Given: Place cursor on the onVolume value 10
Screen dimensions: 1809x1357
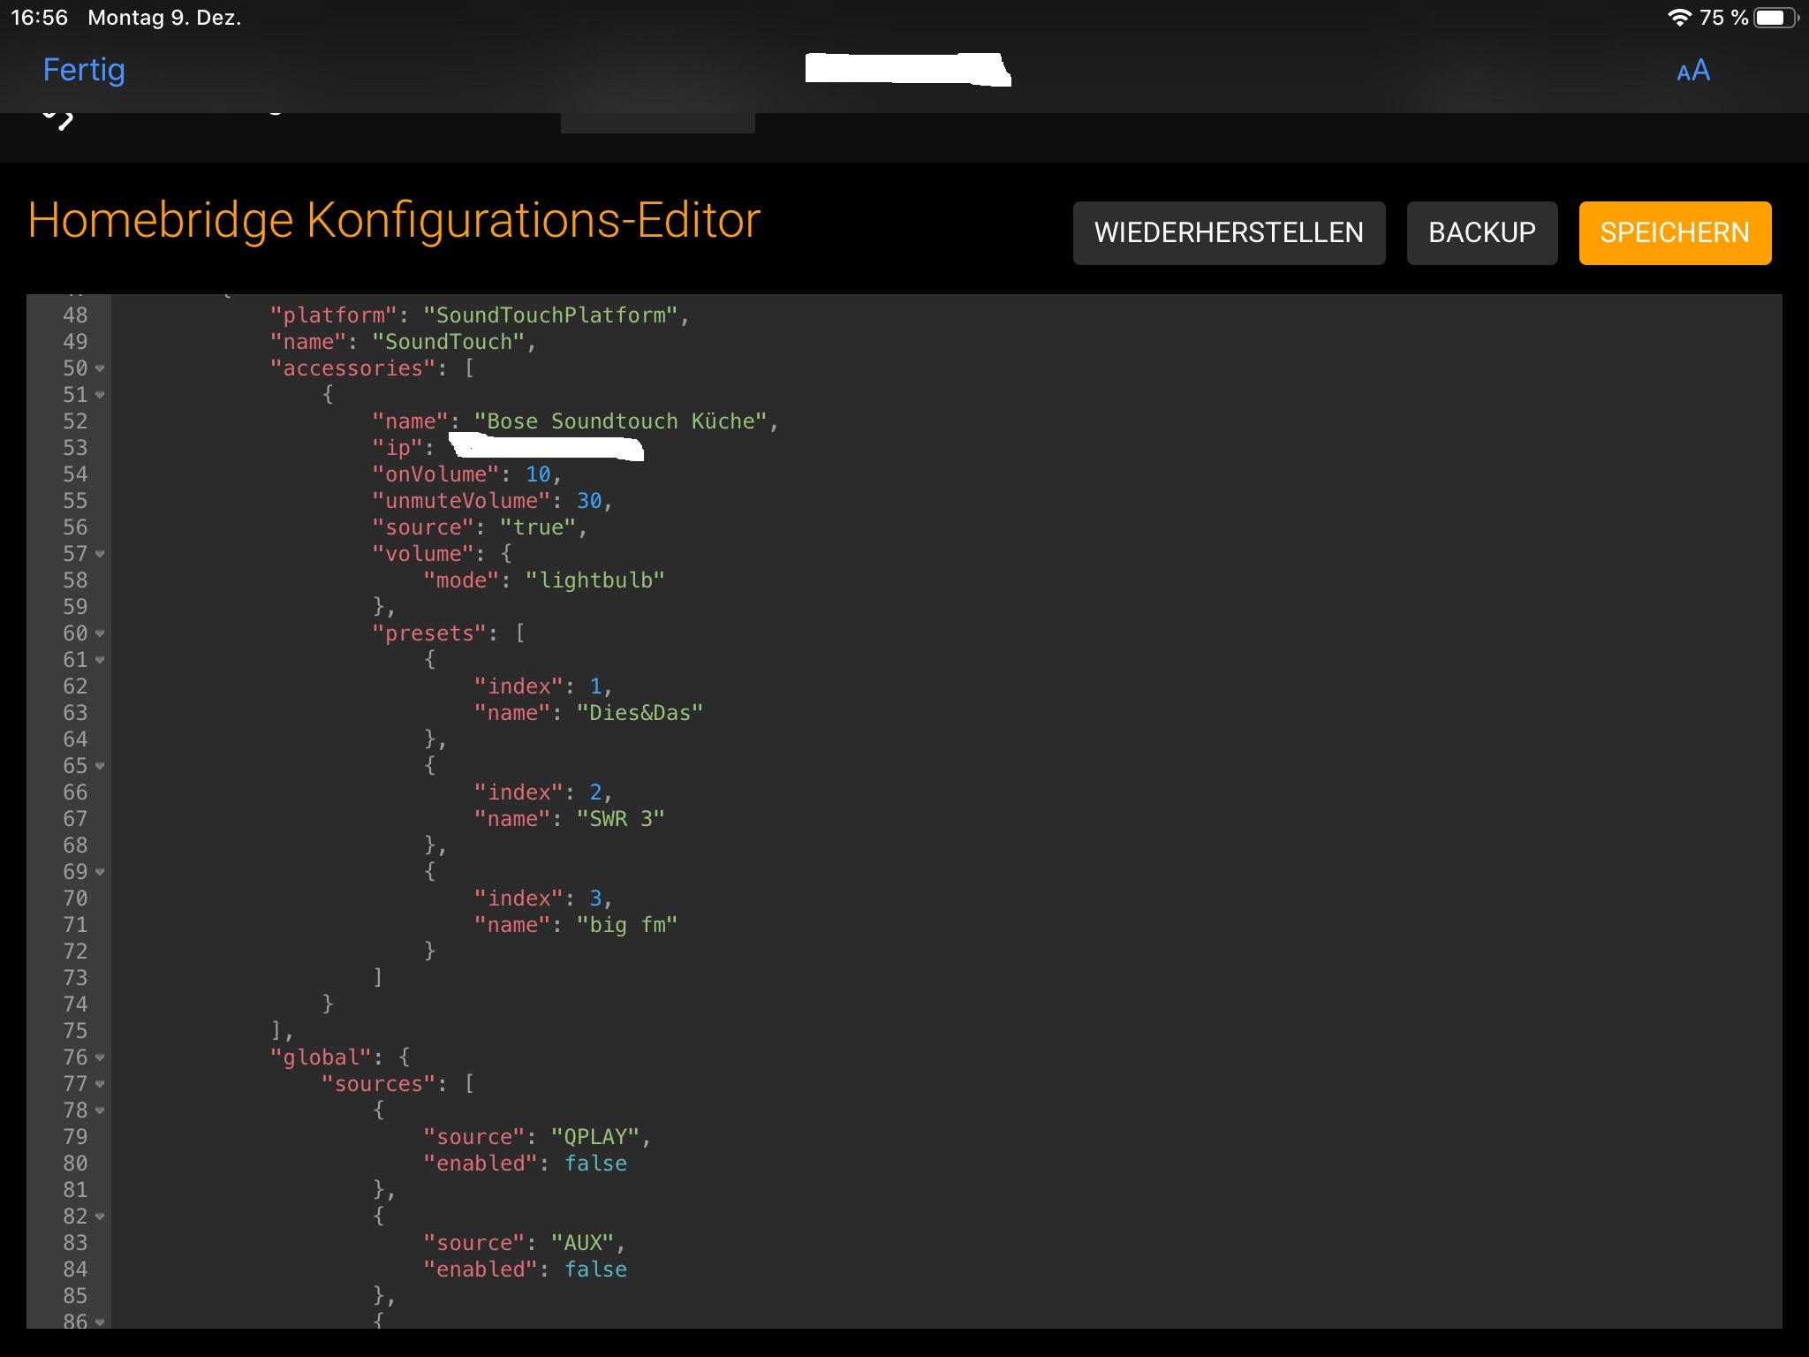Looking at the screenshot, I should [x=538, y=474].
